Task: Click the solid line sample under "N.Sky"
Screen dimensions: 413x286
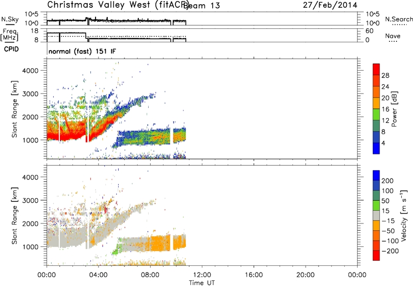Action: coord(10,24)
